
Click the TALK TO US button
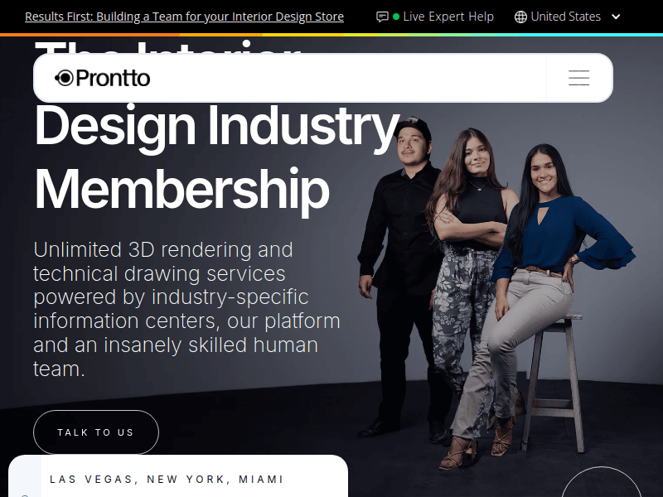click(x=96, y=432)
